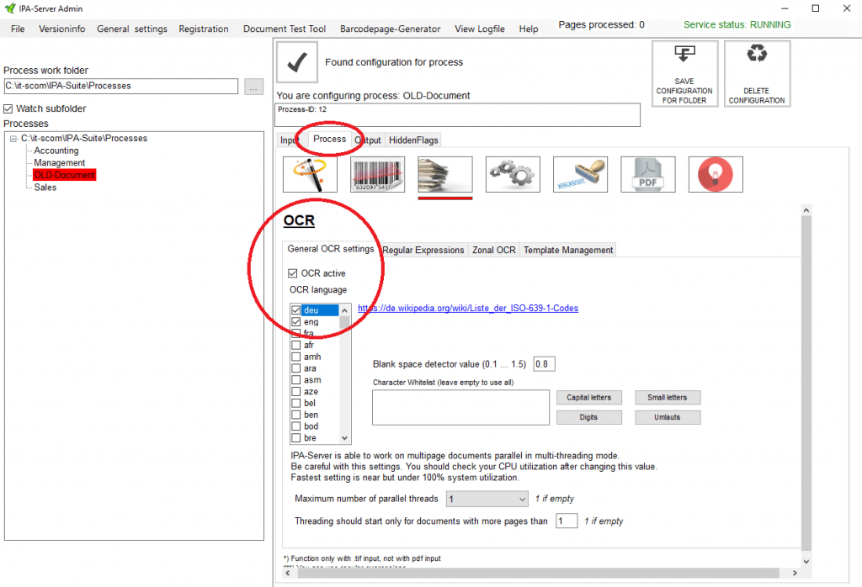Select the paper stack OCR icon
The image size is (862, 587).
pyautogui.click(x=444, y=174)
